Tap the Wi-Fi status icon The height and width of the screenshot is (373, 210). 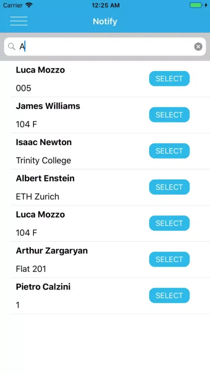(x=29, y=5)
